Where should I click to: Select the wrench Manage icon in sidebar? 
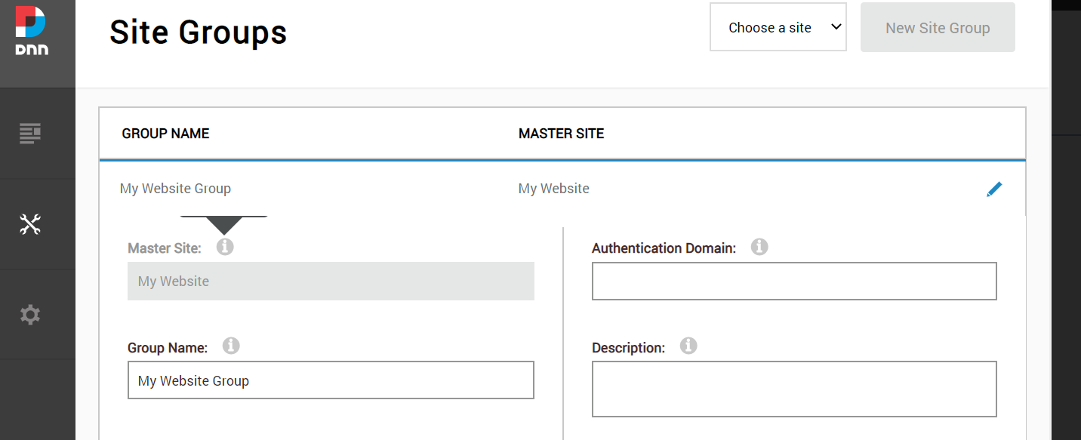30,223
